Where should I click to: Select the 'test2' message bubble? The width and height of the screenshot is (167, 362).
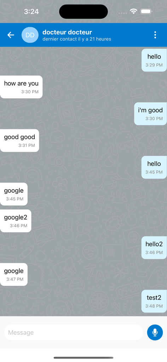(154, 301)
